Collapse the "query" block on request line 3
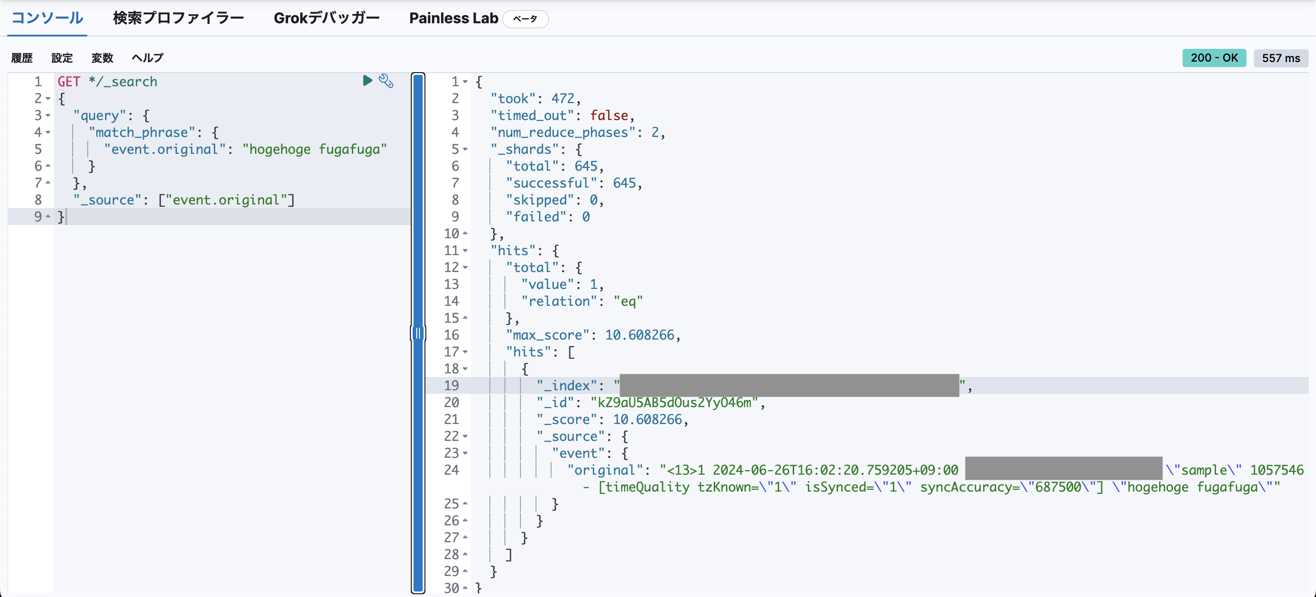The image size is (1316, 597). [x=48, y=115]
